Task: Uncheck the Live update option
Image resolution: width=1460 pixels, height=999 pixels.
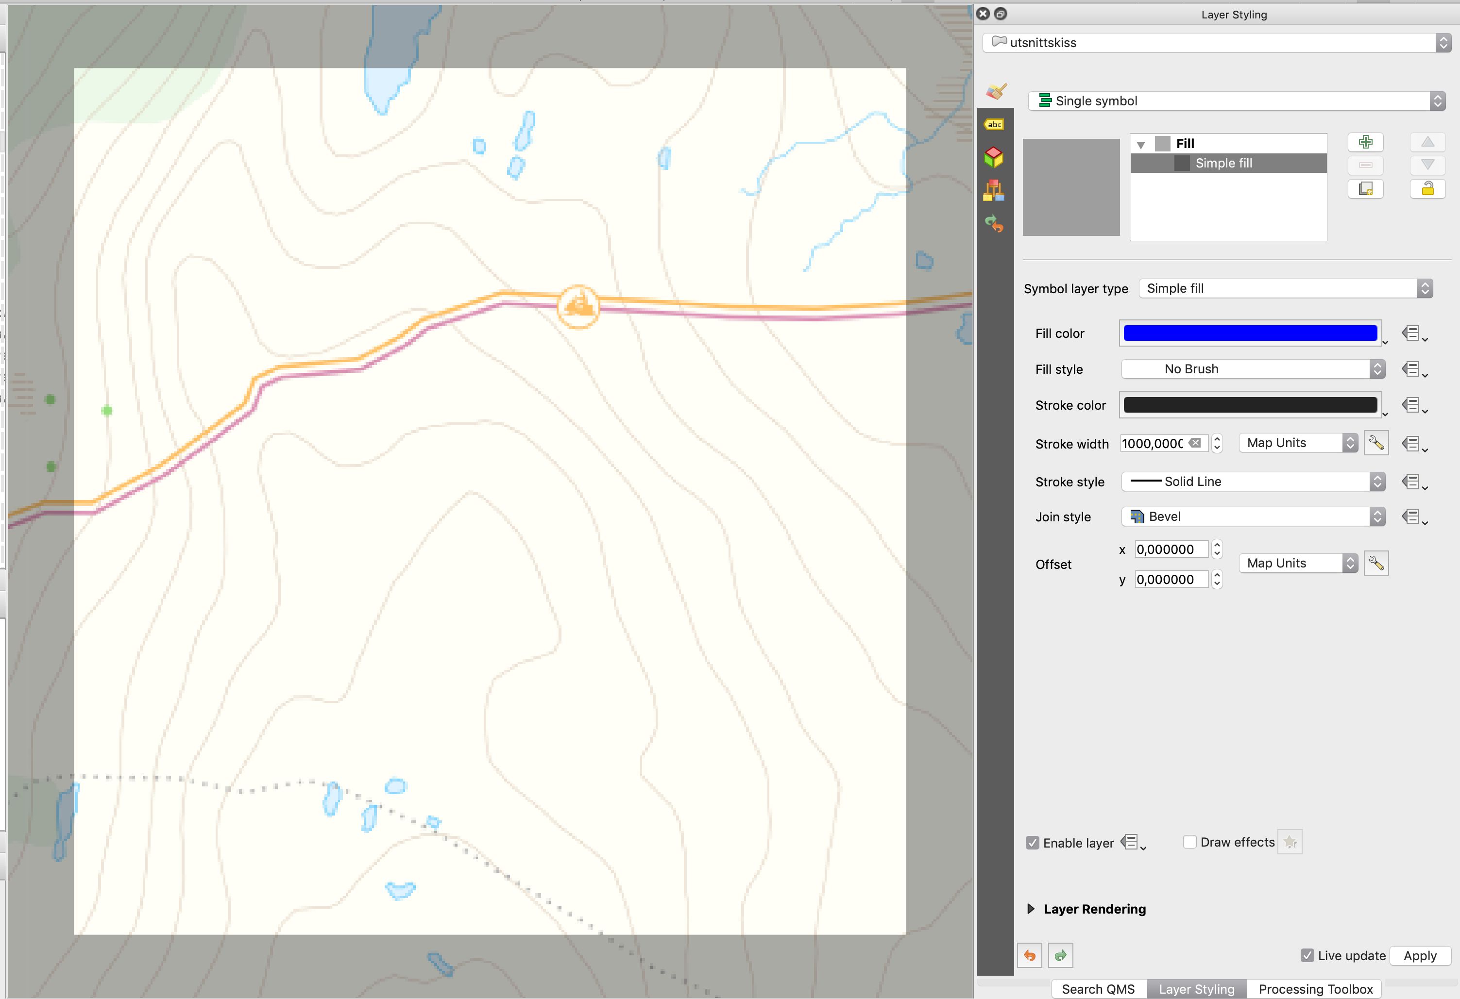Action: (1307, 955)
